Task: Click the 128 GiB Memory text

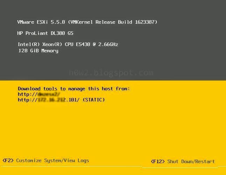Action: pyautogui.click(x=38, y=51)
